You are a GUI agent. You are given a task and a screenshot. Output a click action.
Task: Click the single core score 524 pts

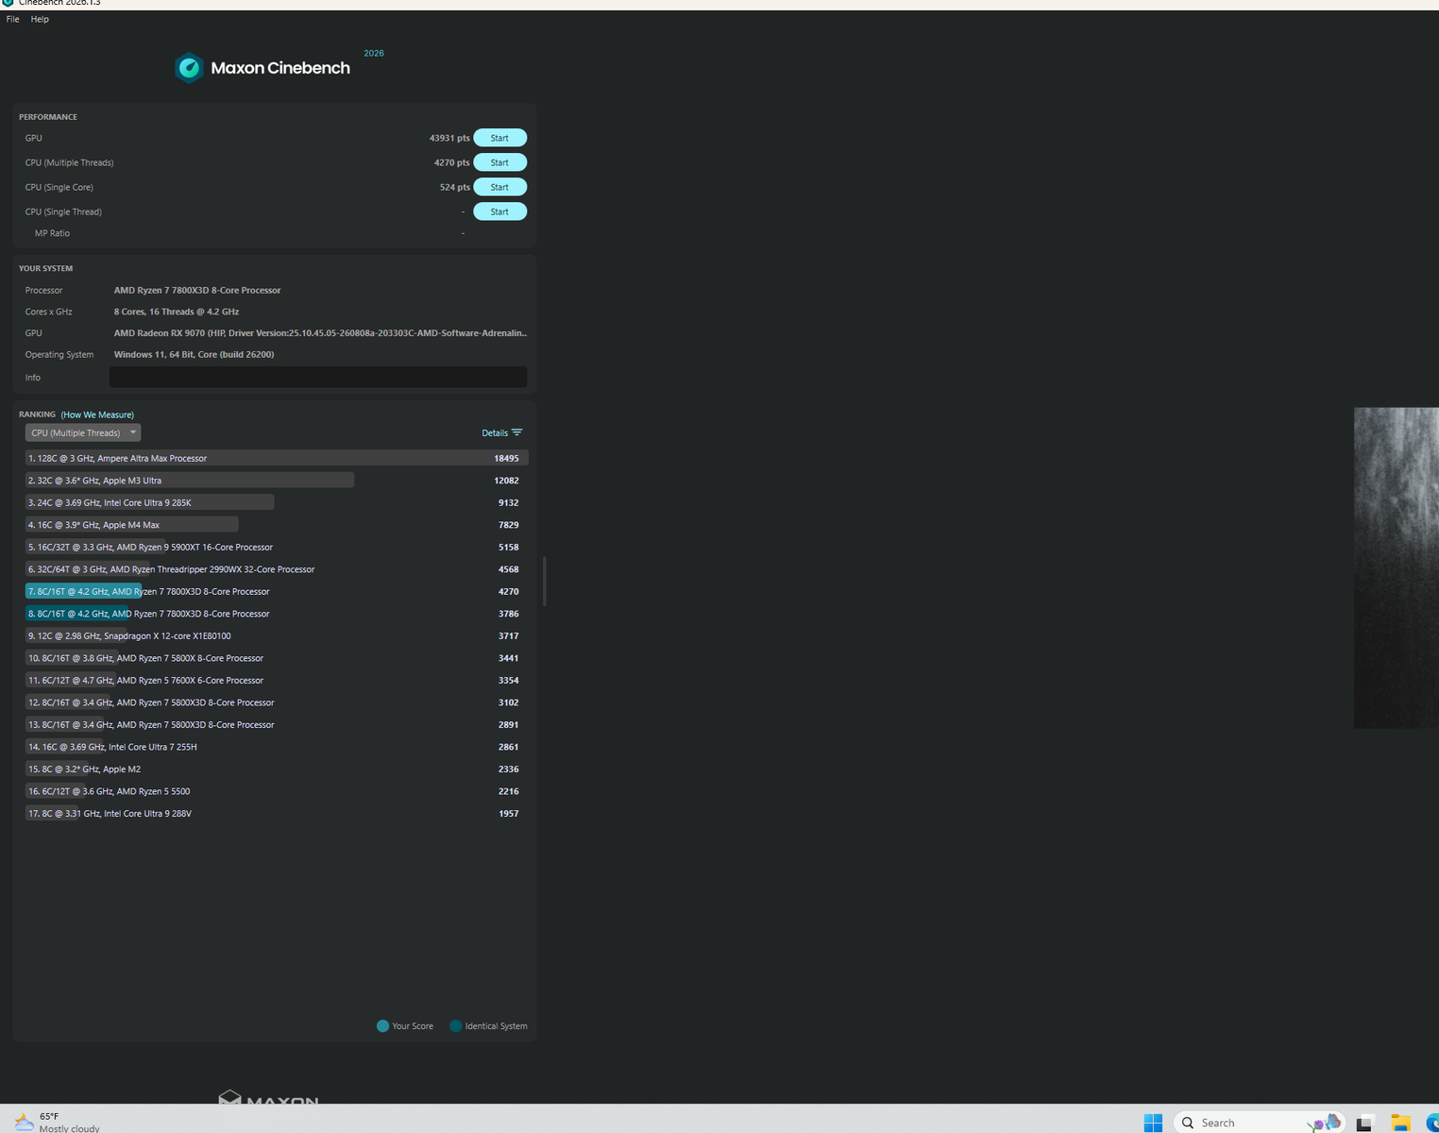(x=454, y=187)
